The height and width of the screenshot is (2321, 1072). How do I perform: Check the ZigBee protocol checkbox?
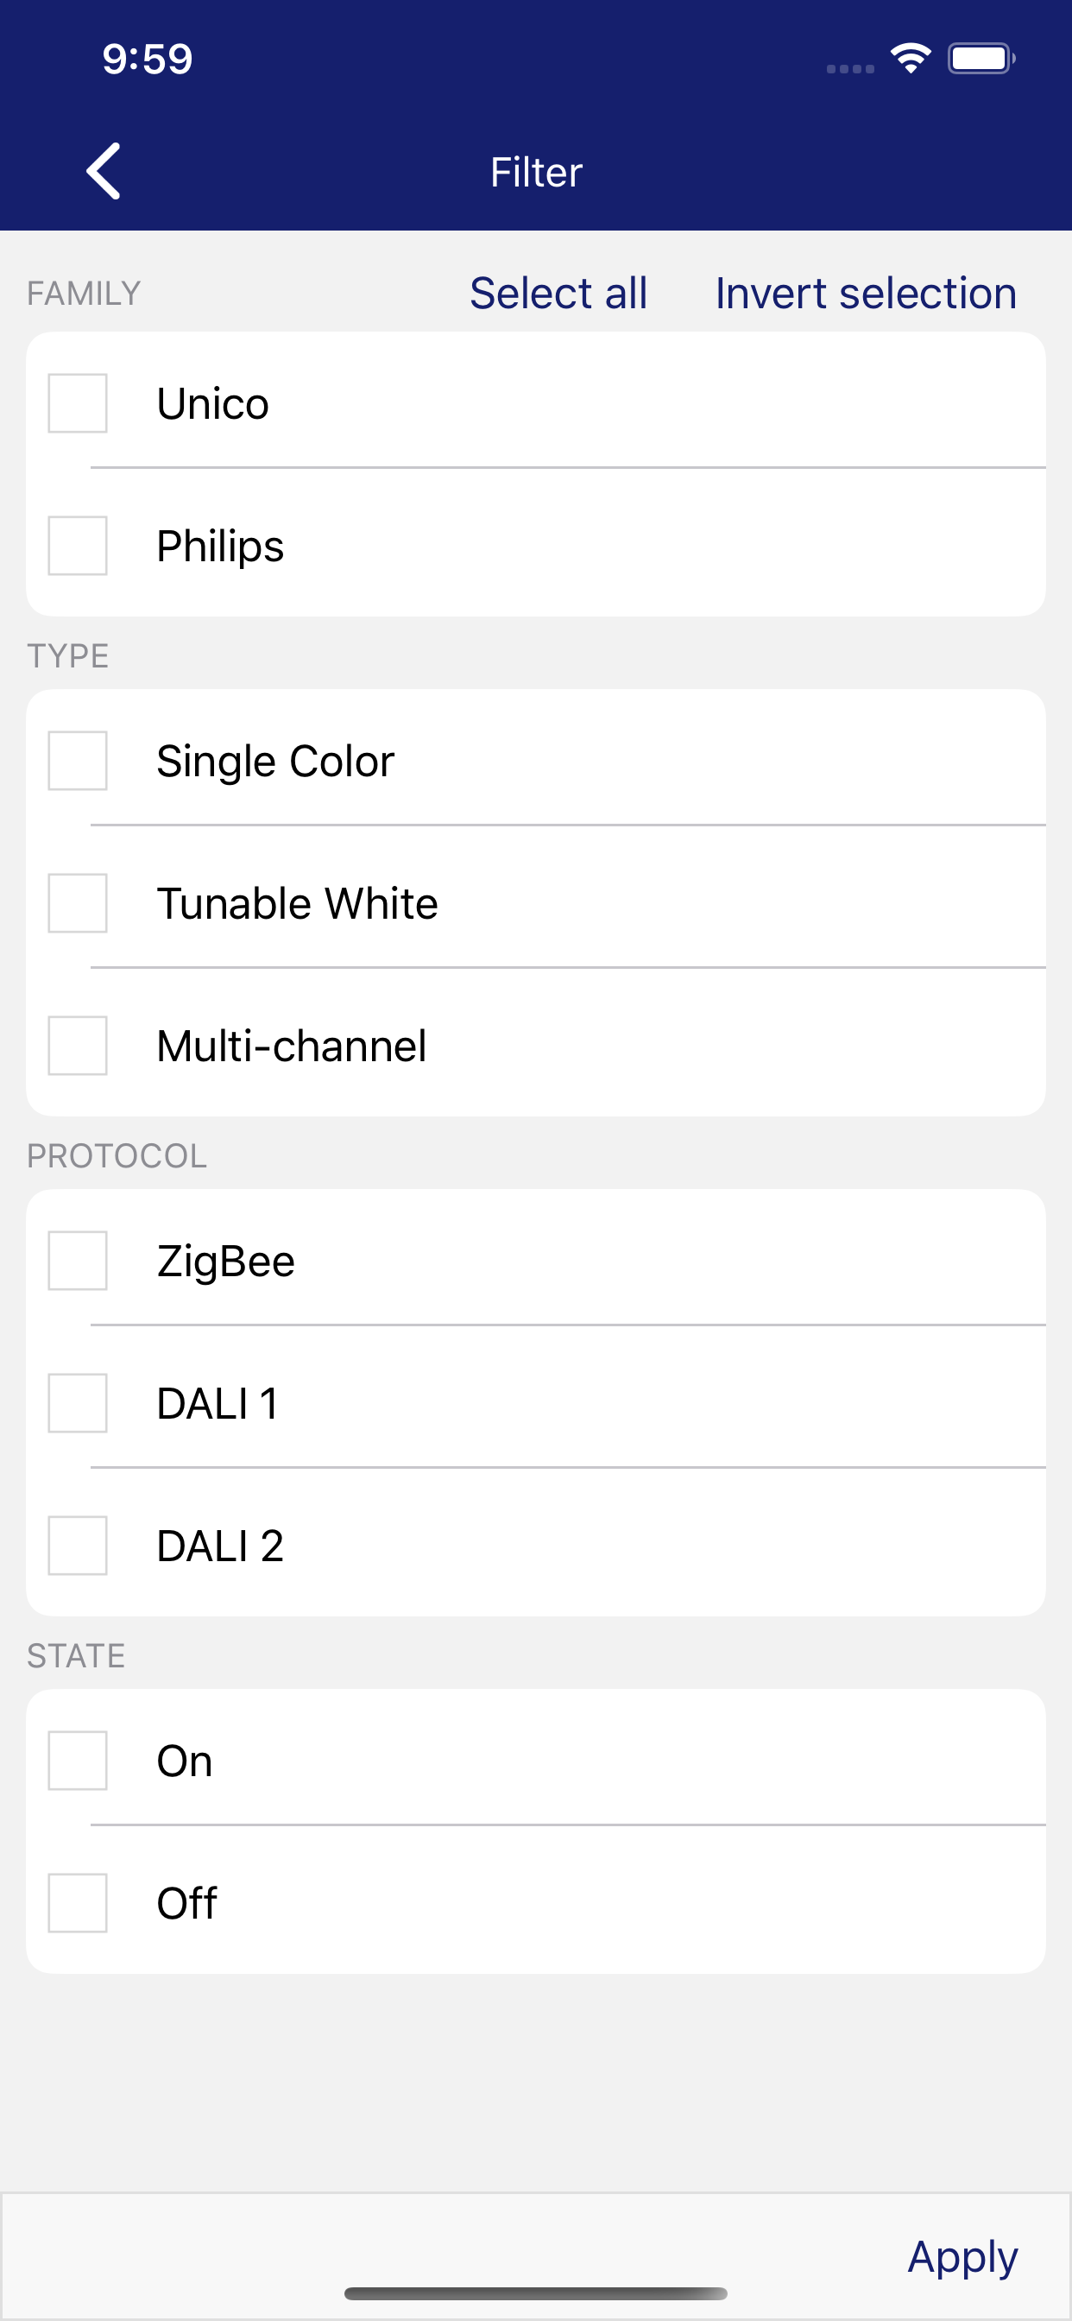click(78, 1261)
